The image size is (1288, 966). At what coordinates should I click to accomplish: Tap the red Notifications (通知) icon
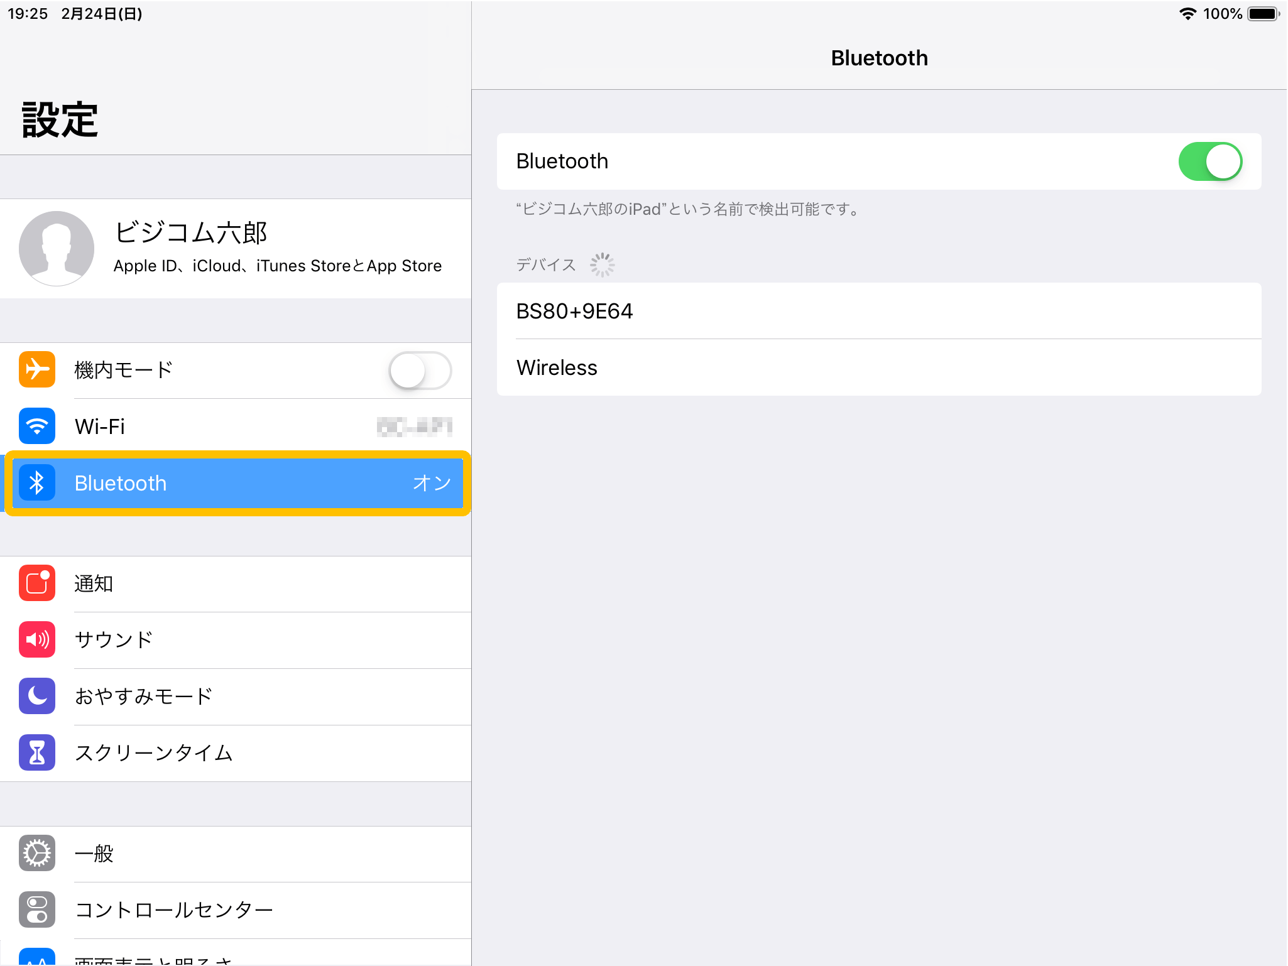click(37, 583)
